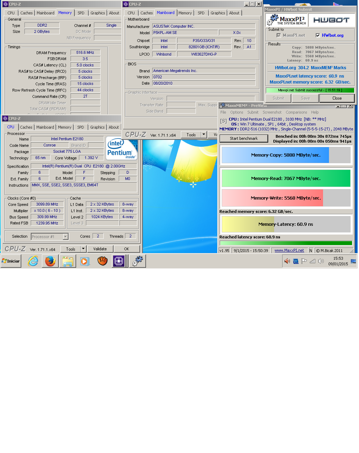Open Caches tab in CPU-Z Memory window
This screenshot has height=453, width=359.
tap(26, 13)
